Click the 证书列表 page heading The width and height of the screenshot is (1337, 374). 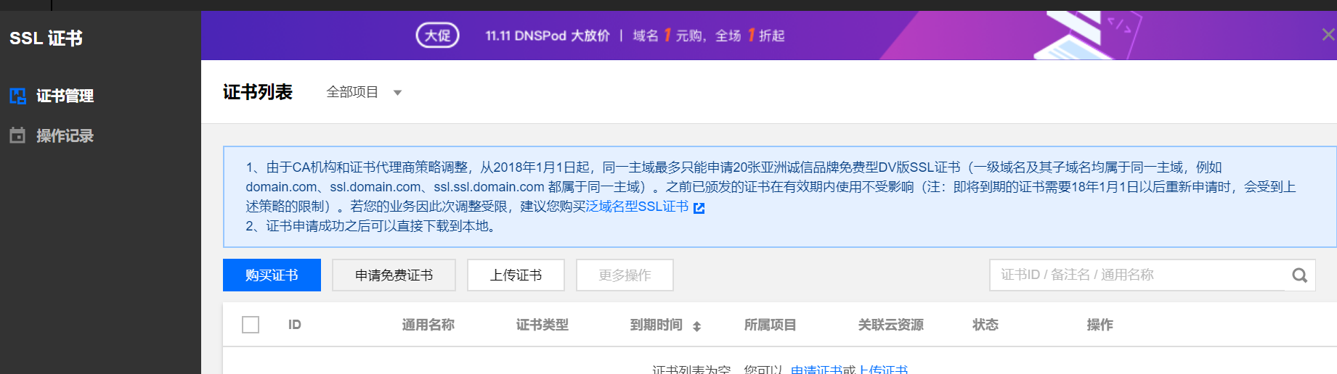coord(258,92)
